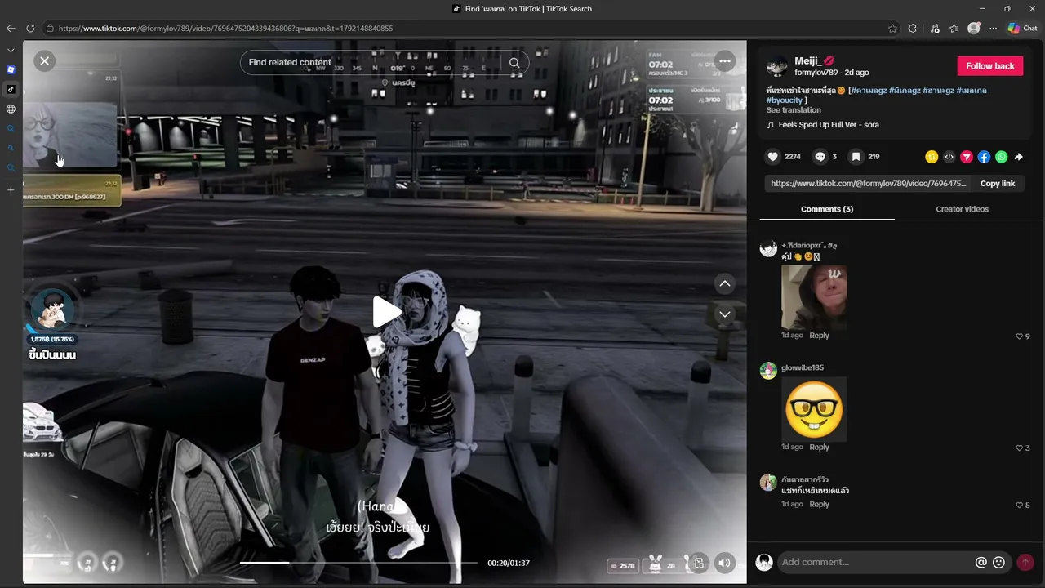Click the search magnifier in Find related content
Viewport: 1045px width, 588px height.
pos(514,63)
